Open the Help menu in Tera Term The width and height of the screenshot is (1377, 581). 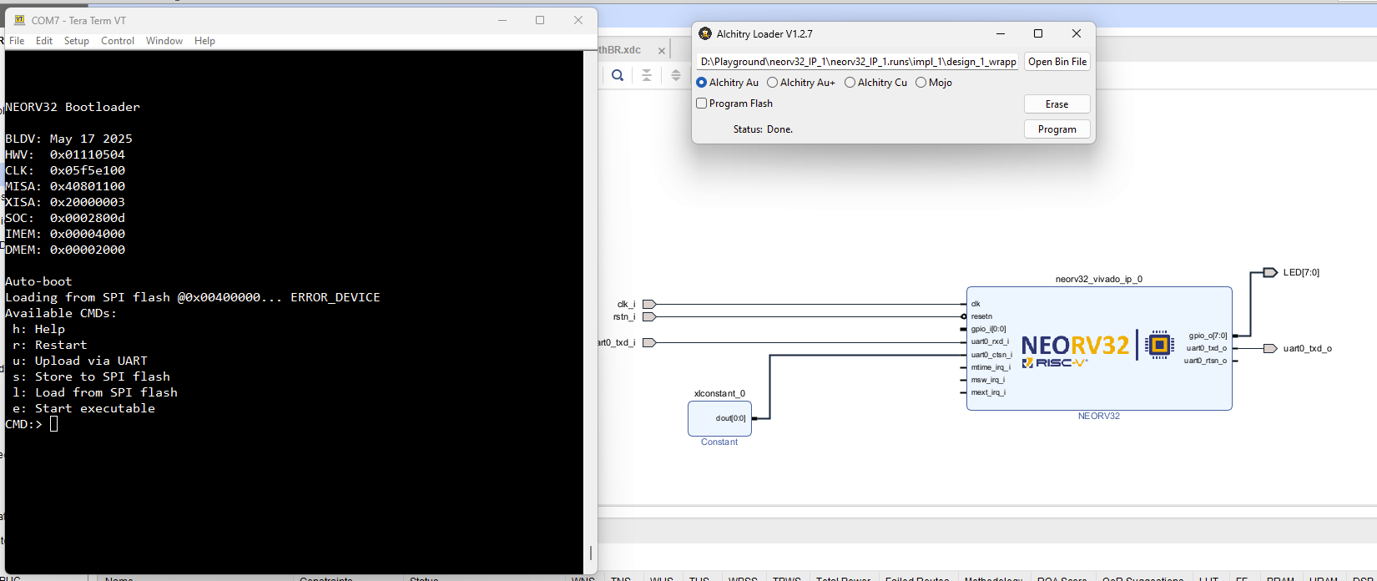tap(204, 41)
